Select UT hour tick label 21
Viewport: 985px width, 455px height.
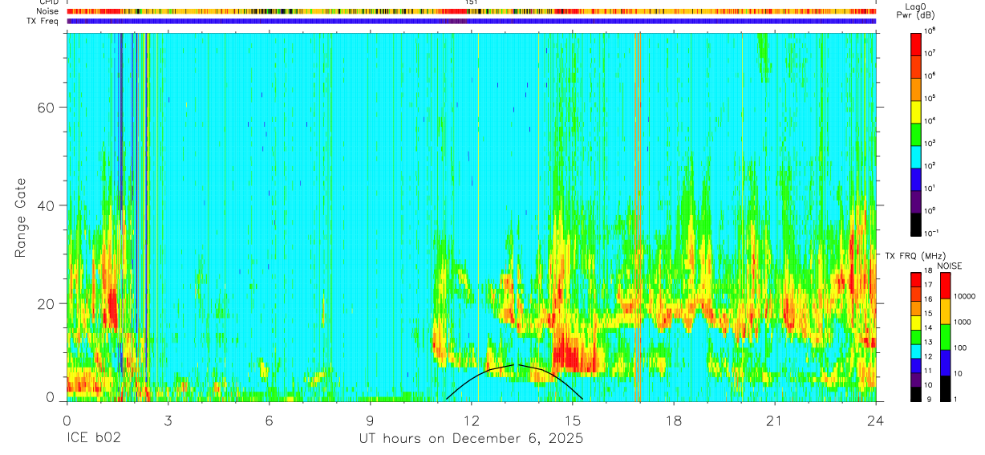coord(775,420)
